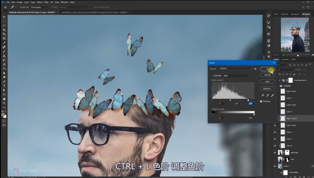The width and height of the screenshot is (314, 178).
Task: Pick the Brush tool in toolbar
Action: point(4,51)
